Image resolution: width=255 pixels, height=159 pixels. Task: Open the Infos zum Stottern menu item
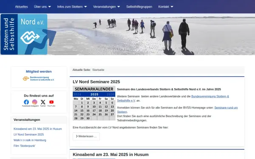[x=70, y=7]
